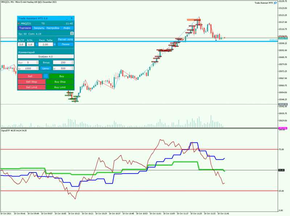Click the Trade Assistant MT5 expert icon top-right
Image resolution: width=290 pixels, height=216 pixels.
point(275,3)
